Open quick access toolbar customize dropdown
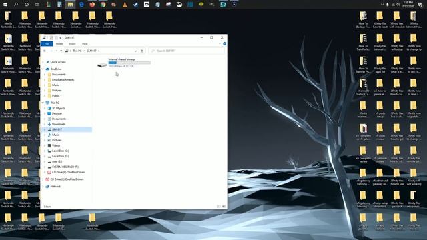Viewport: 427px width, 240px height. [60, 37]
